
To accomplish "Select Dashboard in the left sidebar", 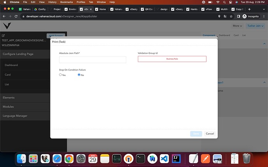I will coord(11,65).
